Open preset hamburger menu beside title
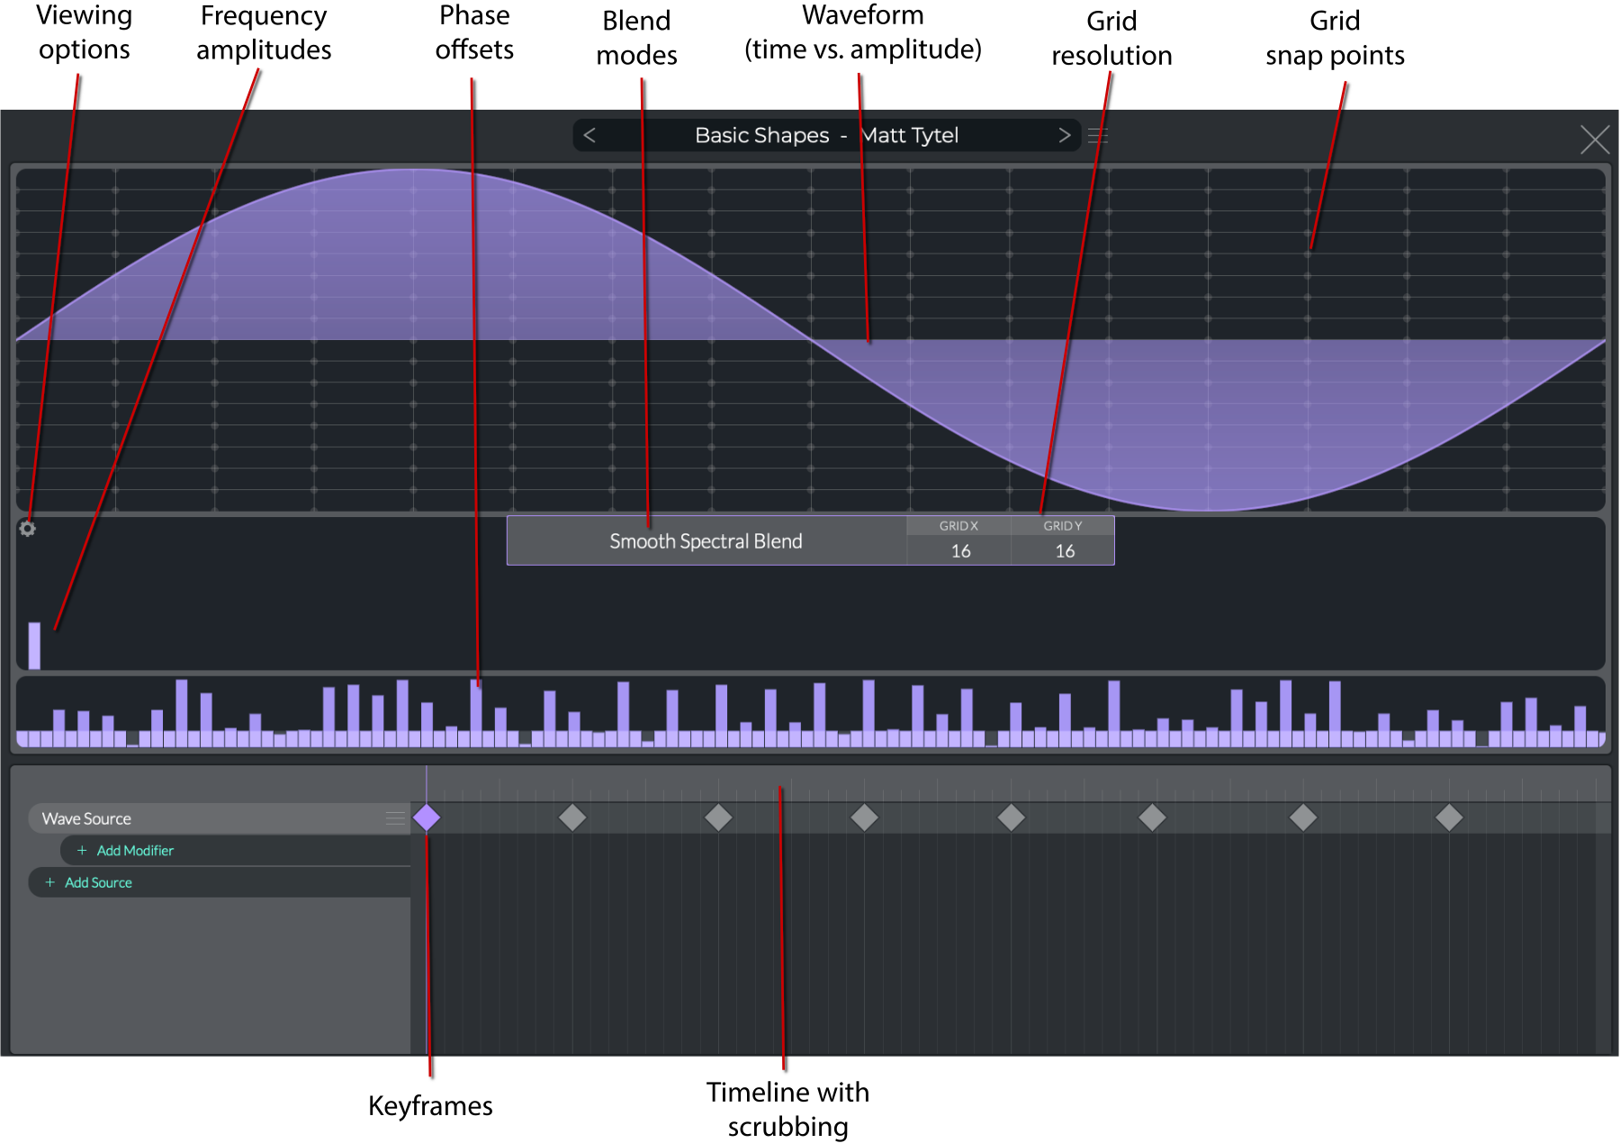The width and height of the screenshot is (1620, 1143). point(1098,136)
